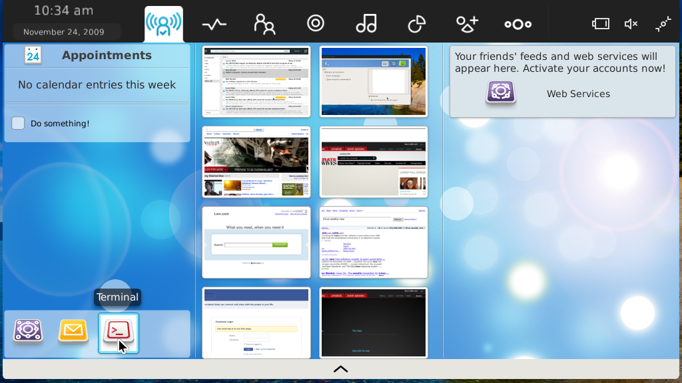
Task: Open the Facebook login page thumbnail
Action: coord(256,322)
